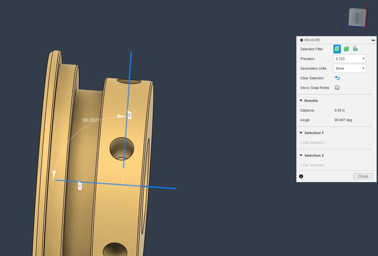378x256 pixels.
Task: Click the 90.097° angle label in viewport
Action: point(91,120)
